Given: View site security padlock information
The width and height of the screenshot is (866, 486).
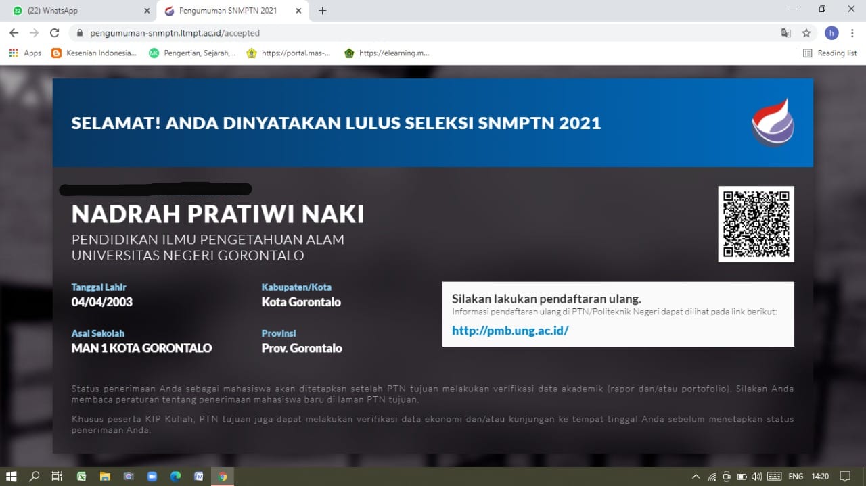Looking at the screenshot, I should coord(79,32).
